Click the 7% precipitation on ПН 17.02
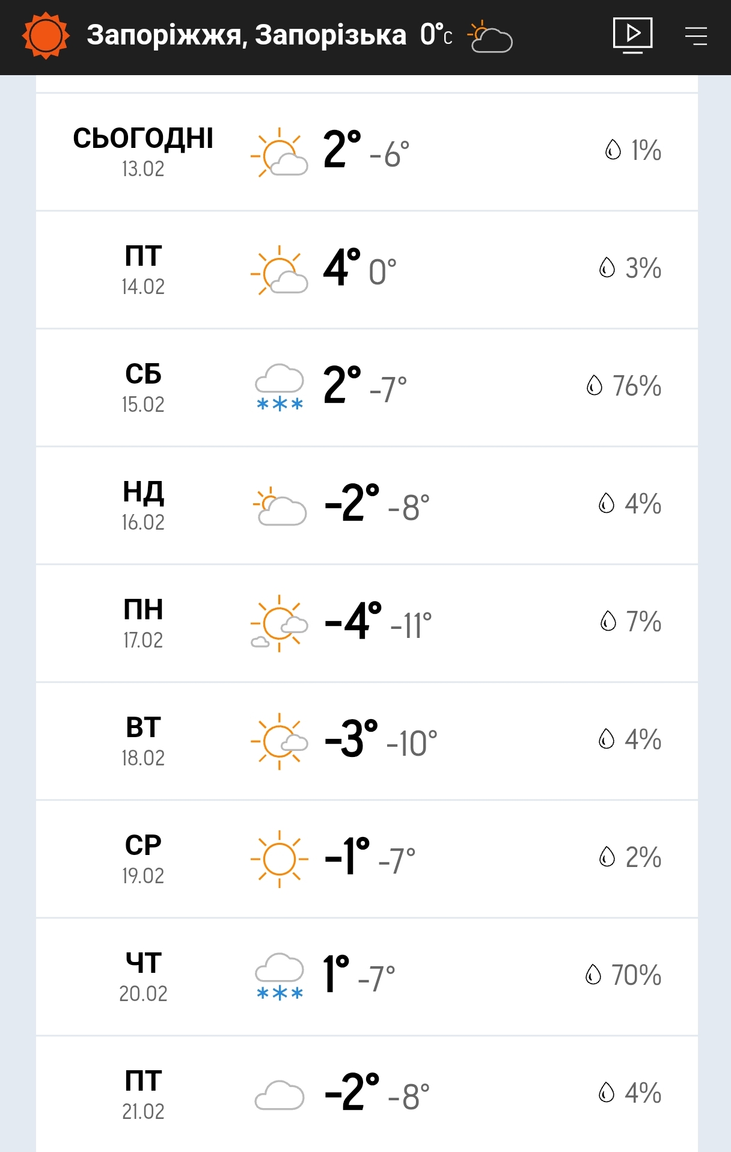The width and height of the screenshot is (731, 1152). tap(643, 622)
